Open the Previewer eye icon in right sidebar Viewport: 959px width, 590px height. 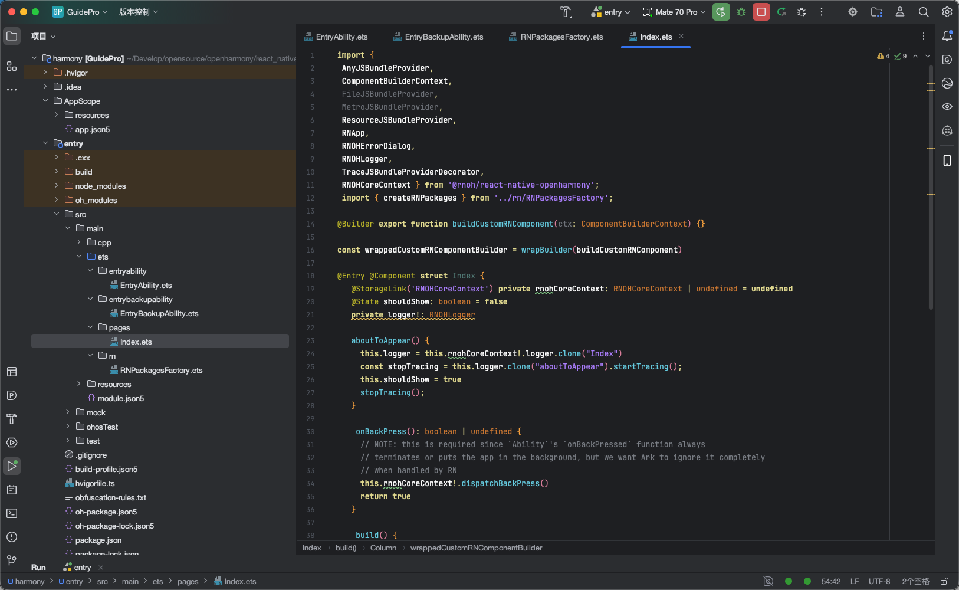[947, 107]
